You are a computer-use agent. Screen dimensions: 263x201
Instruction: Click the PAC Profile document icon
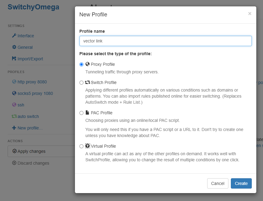pyautogui.click(x=87, y=112)
